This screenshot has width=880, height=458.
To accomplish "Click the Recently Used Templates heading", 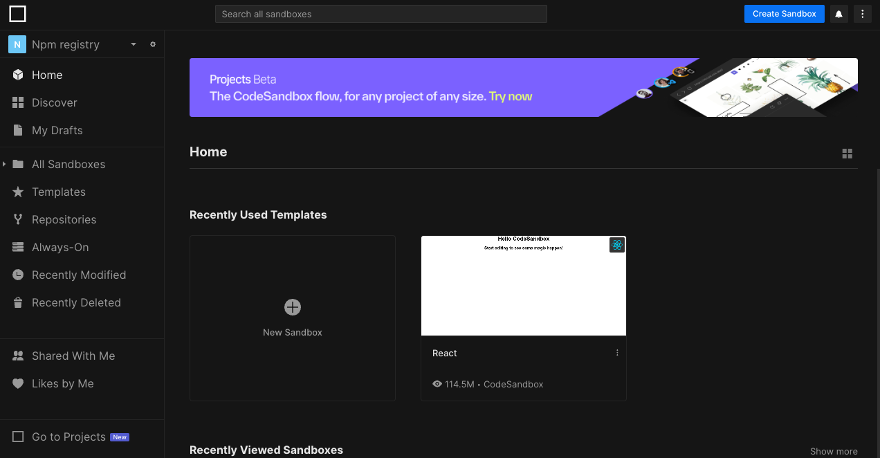I will point(258,214).
